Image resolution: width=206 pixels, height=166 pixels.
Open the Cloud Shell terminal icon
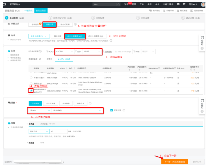178,4
